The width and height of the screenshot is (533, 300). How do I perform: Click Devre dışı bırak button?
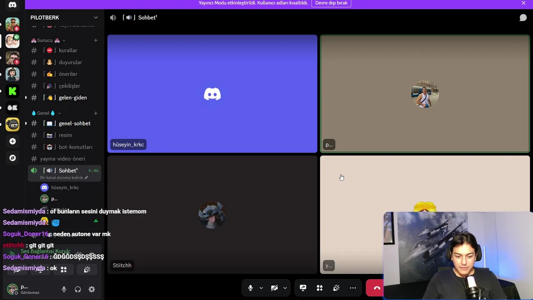pos(331,3)
